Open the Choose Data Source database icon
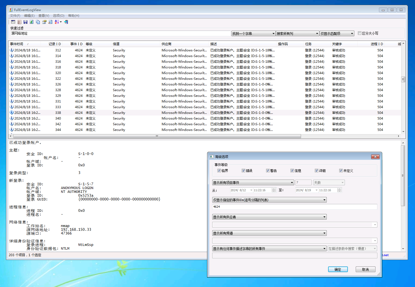 [x=19, y=22]
